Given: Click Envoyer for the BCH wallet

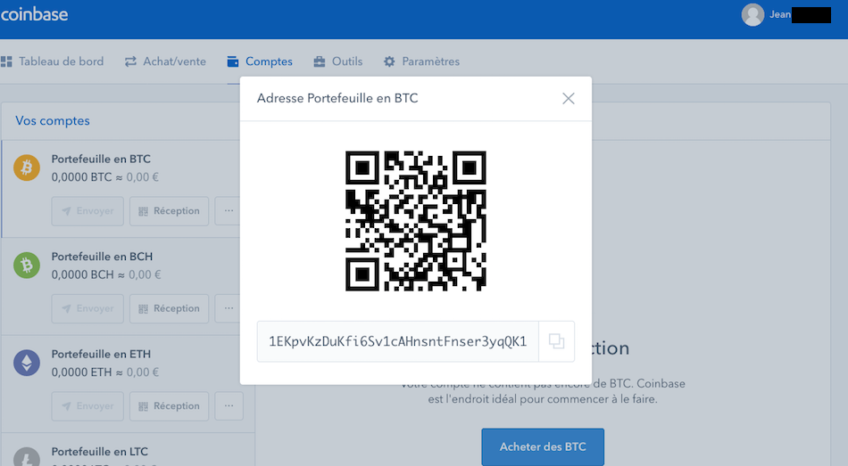Looking at the screenshot, I should click(x=87, y=309).
